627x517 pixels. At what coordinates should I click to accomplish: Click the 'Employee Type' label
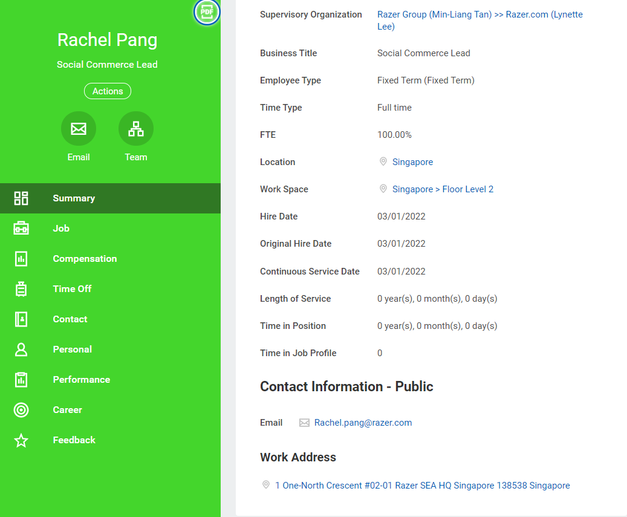(x=290, y=80)
